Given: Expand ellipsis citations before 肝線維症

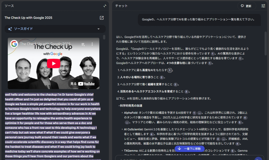Looking at the screenshot, I should pos(223,139).
